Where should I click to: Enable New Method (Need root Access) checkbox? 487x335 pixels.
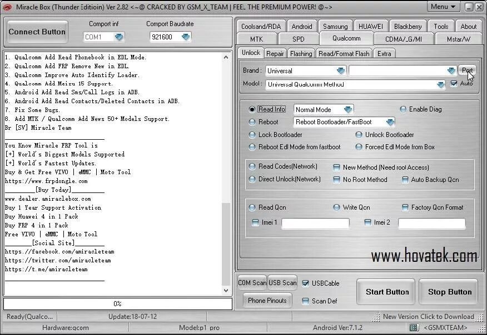tap(336, 167)
